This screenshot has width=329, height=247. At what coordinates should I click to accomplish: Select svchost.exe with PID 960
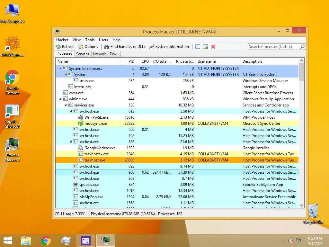(177, 172)
